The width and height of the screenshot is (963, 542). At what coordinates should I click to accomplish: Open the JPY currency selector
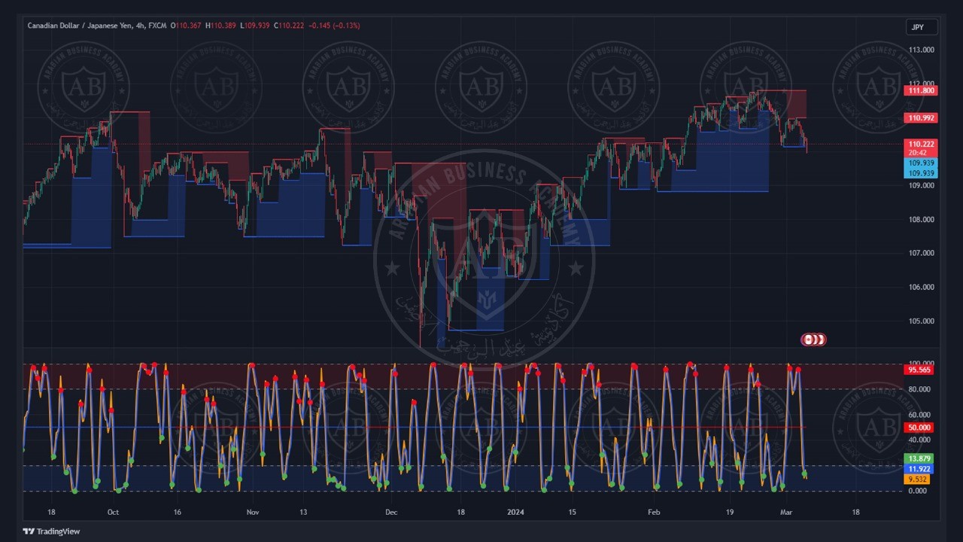(x=922, y=27)
